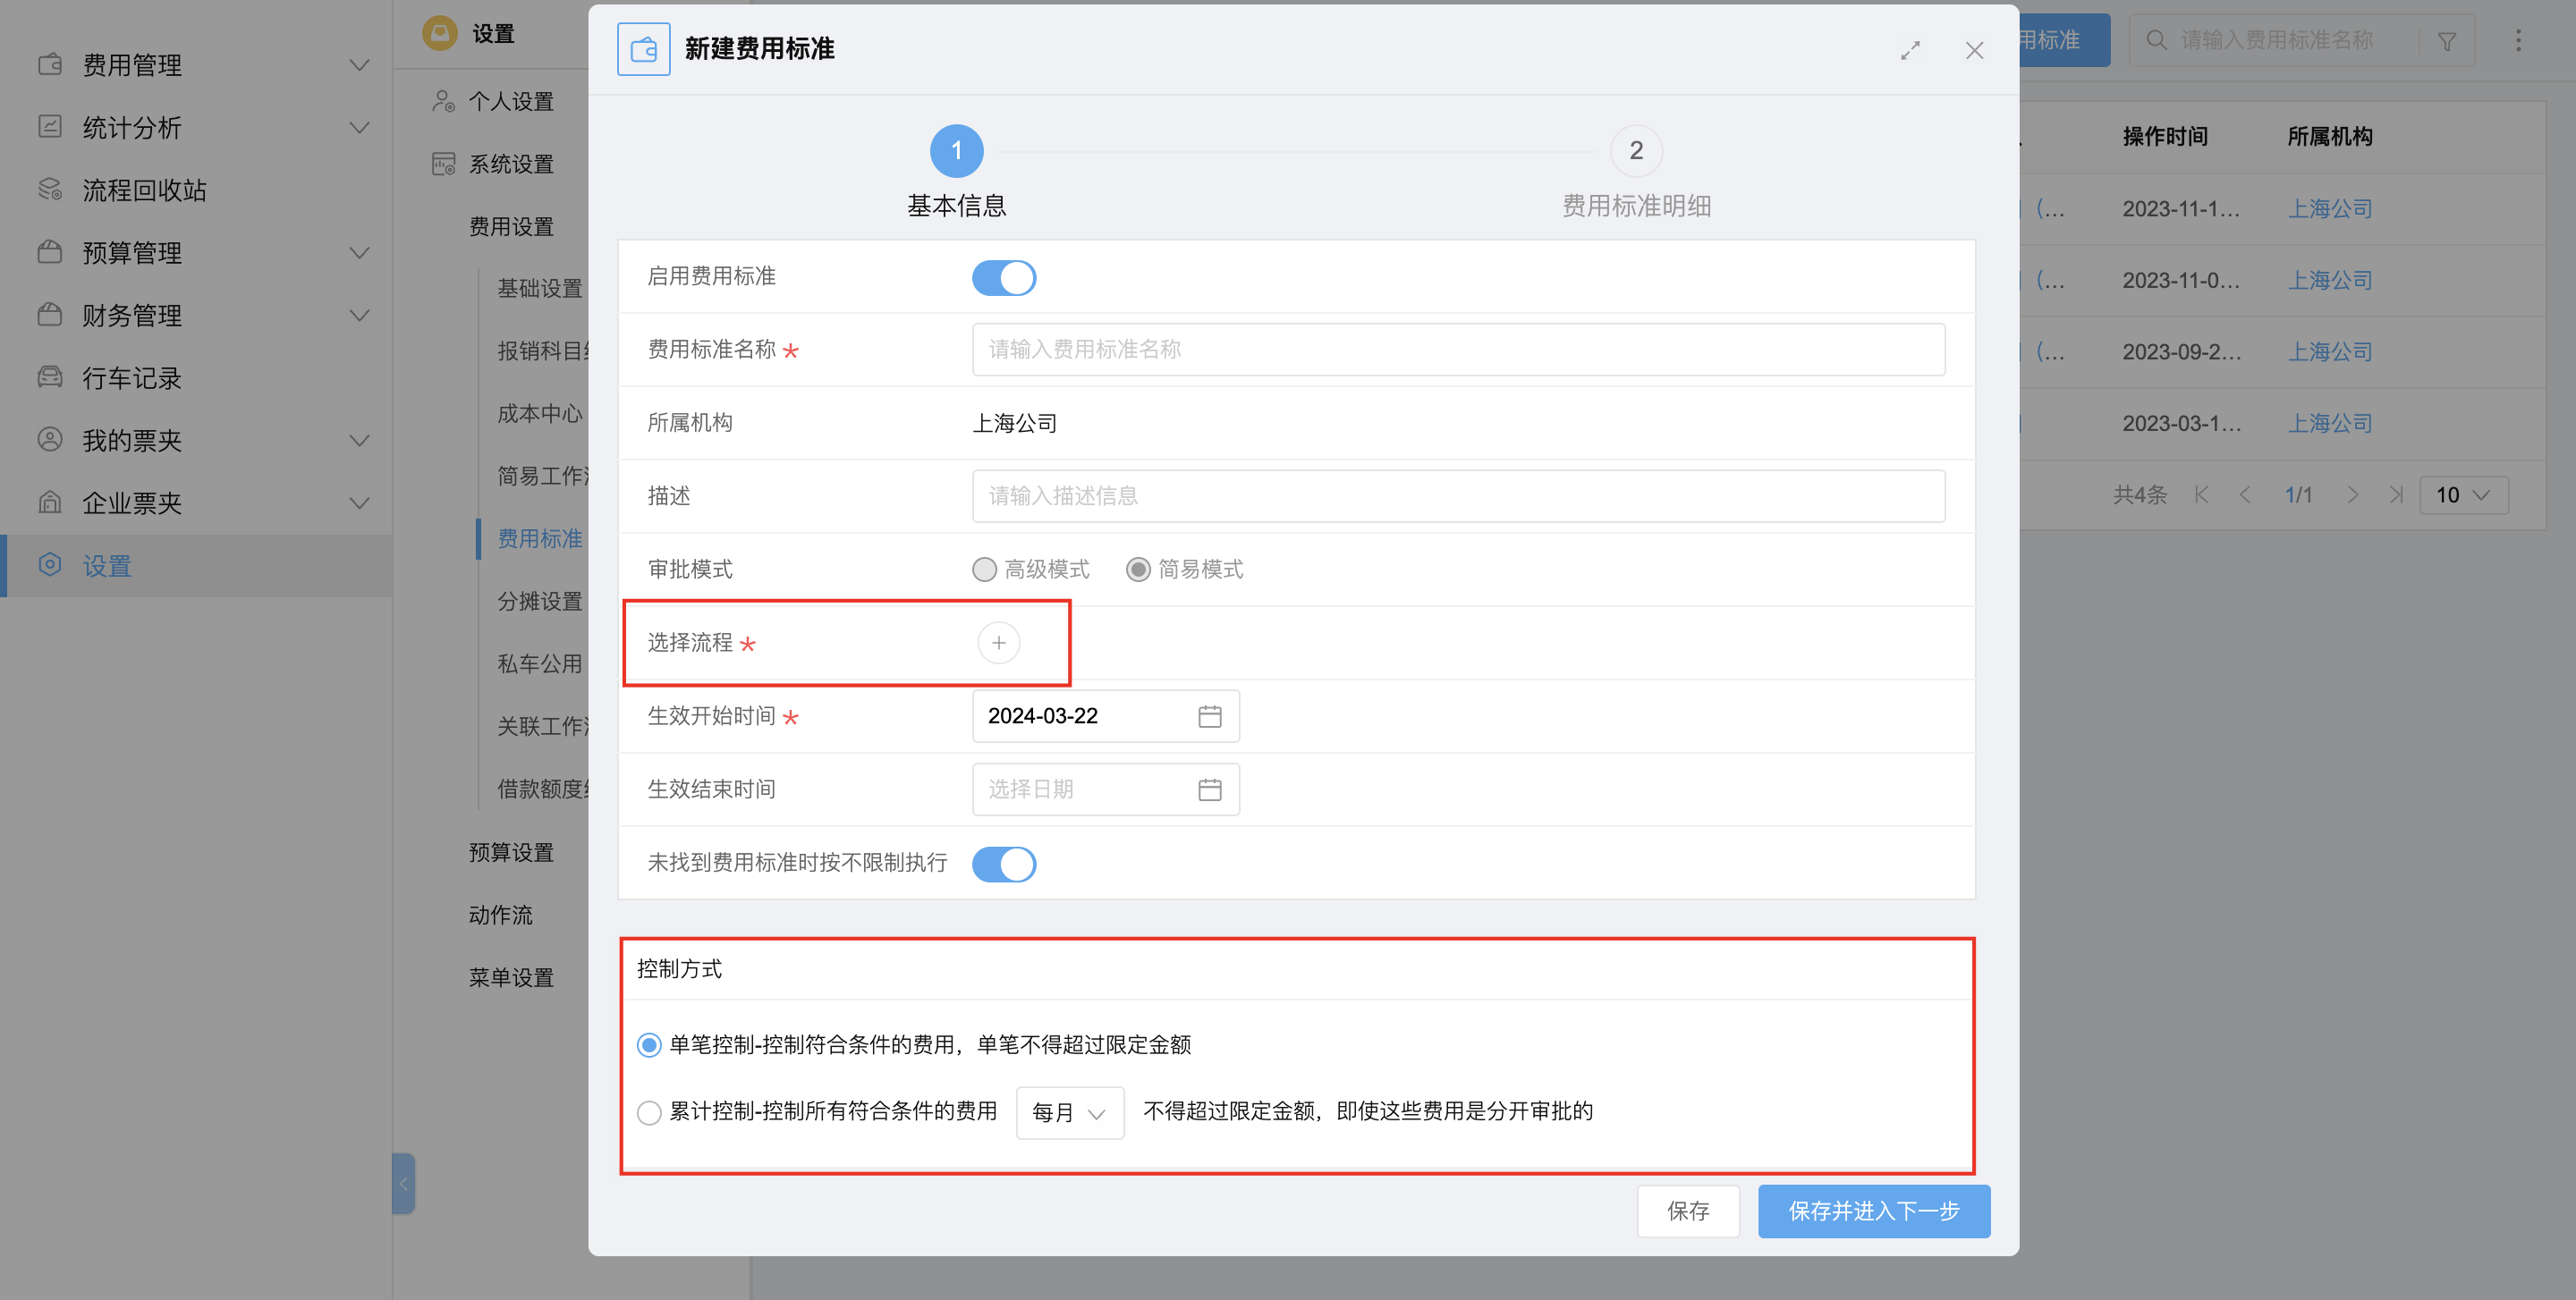2576x1300 pixels.
Task: Click the search magnifier icon
Action: (2156, 40)
